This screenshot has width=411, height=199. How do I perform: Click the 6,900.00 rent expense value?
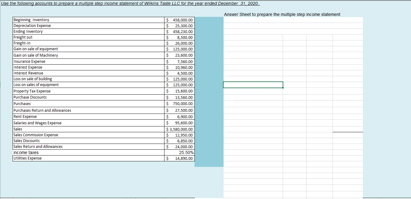[x=180, y=117]
